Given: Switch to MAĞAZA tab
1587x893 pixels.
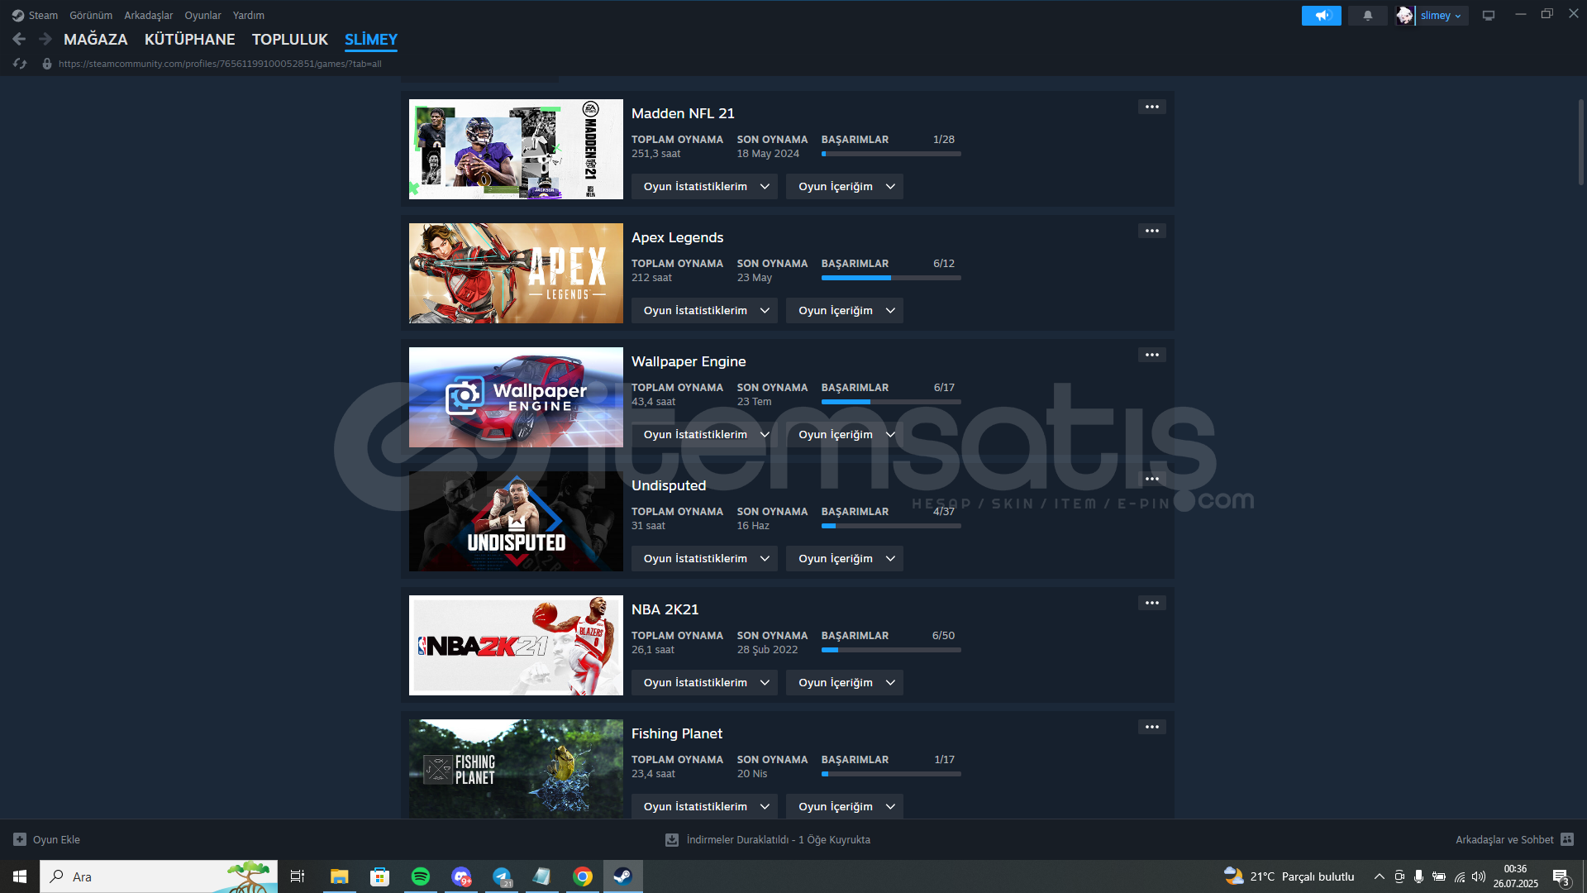Looking at the screenshot, I should pos(96,40).
